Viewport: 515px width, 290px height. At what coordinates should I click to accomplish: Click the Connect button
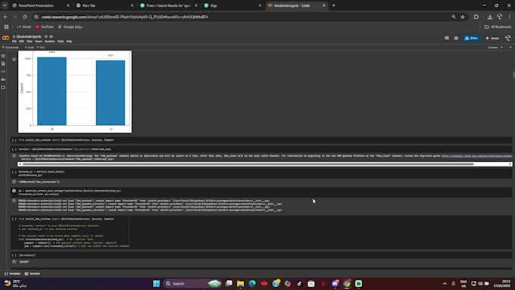tap(493, 47)
